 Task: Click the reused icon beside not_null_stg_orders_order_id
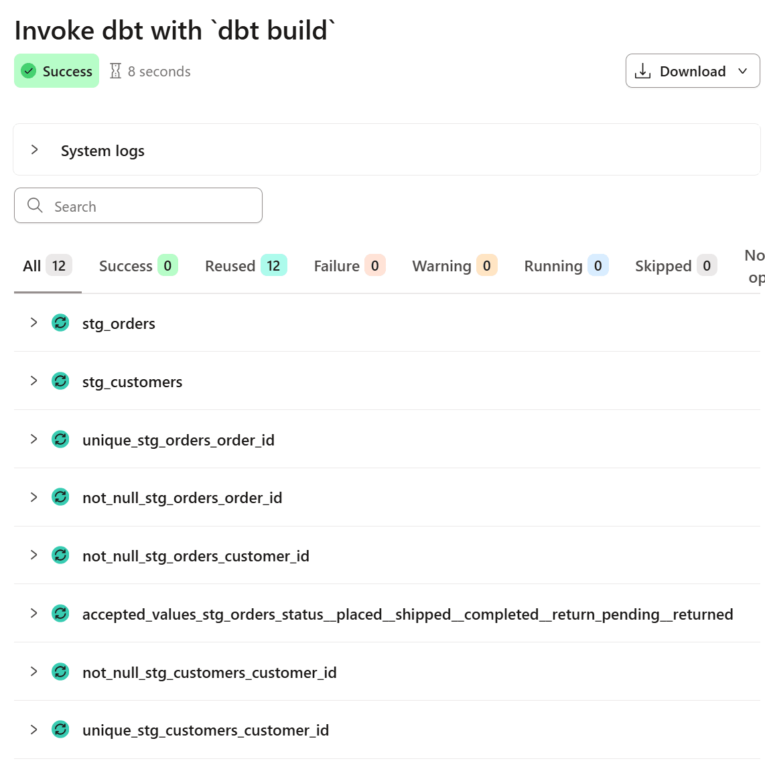60,497
